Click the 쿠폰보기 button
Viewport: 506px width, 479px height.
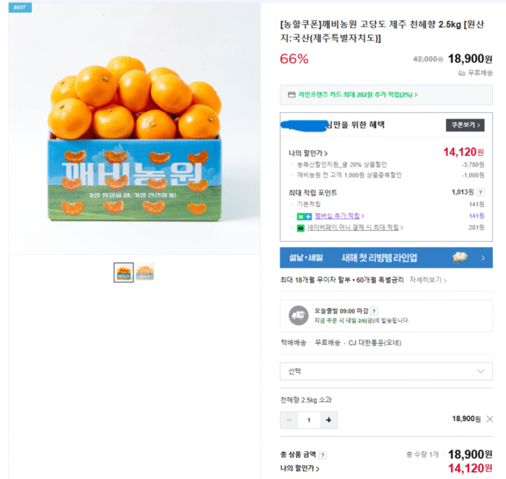click(465, 125)
